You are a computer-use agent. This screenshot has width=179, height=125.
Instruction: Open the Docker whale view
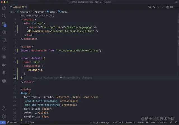pyautogui.click(x=4, y=65)
